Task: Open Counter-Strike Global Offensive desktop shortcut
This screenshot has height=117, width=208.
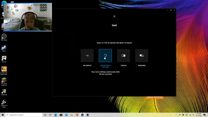Action: tap(4, 71)
